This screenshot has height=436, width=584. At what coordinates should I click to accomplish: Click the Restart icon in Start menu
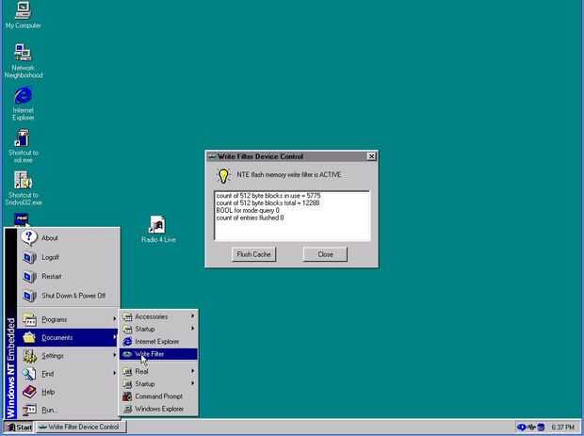point(29,277)
